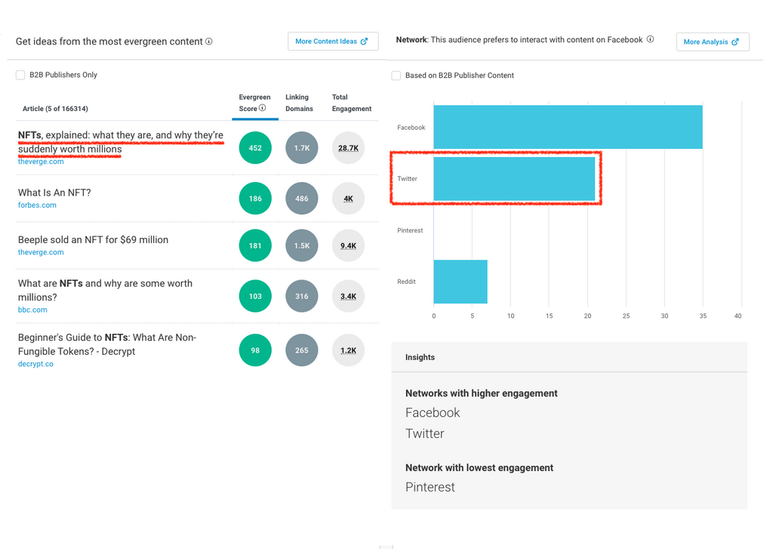This screenshot has height=549, width=773.
Task: Click the 28.7K total engagement value
Action: click(x=348, y=148)
